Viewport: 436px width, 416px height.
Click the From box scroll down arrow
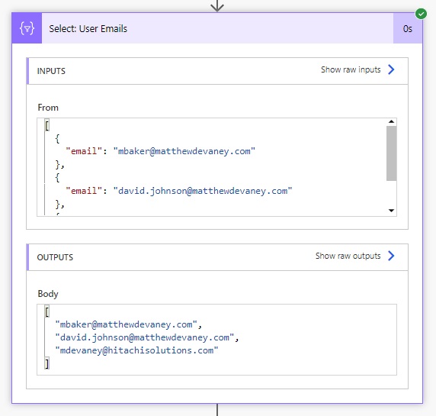coord(391,211)
